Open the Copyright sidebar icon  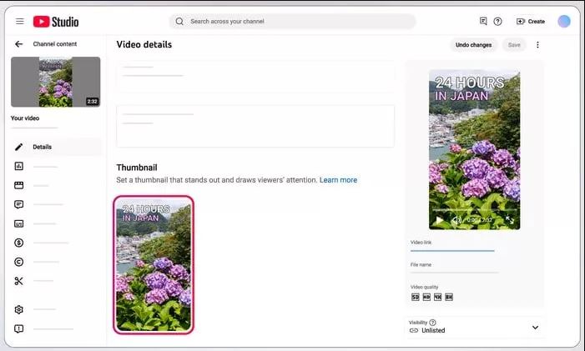[x=18, y=262]
